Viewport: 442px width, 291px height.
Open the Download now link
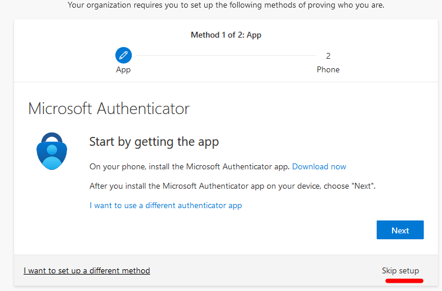319,166
